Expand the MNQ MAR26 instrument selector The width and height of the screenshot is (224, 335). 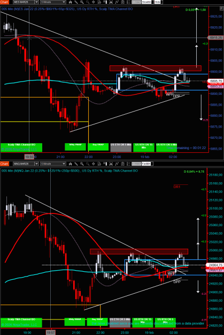36,163
